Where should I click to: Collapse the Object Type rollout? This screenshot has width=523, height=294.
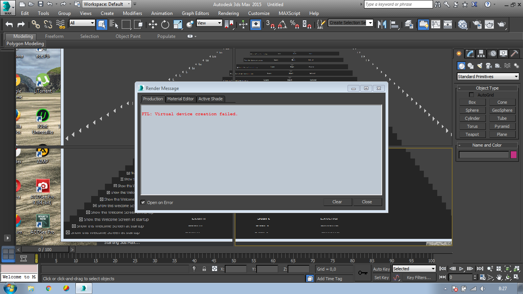[487, 88]
